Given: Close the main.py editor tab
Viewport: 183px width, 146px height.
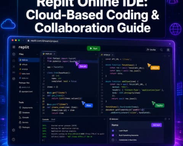Looking at the screenshot, I should pos(55,54).
